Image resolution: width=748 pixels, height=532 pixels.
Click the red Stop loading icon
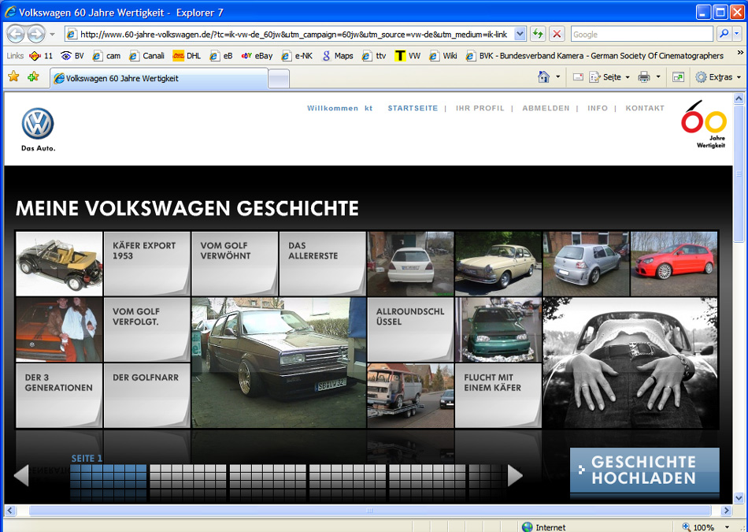557,34
